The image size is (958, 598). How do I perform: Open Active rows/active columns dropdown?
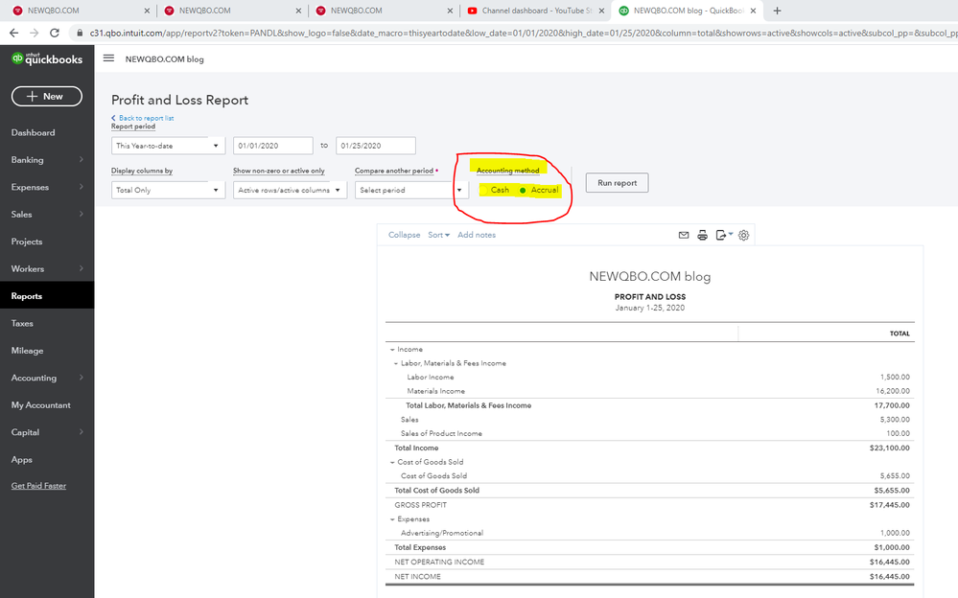pyautogui.click(x=290, y=190)
